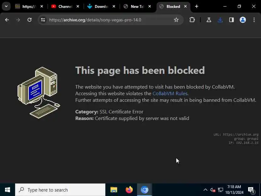This screenshot has height=196, width=261.
Task: Switch to the Download tab
Action: (x=101, y=7)
